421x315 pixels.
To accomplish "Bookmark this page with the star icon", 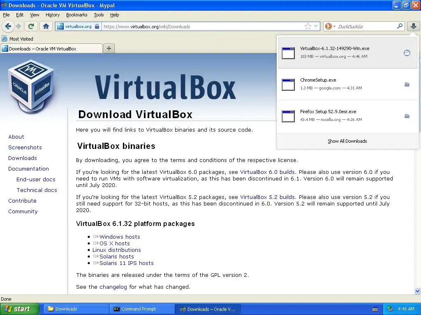I will [x=308, y=26].
